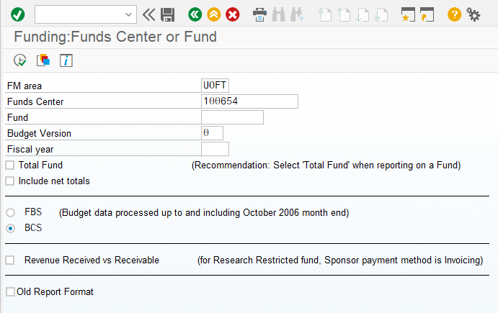Click the Get Variant multicolor icon
The height and width of the screenshot is (313, 498).
click(x=43, y=60)
